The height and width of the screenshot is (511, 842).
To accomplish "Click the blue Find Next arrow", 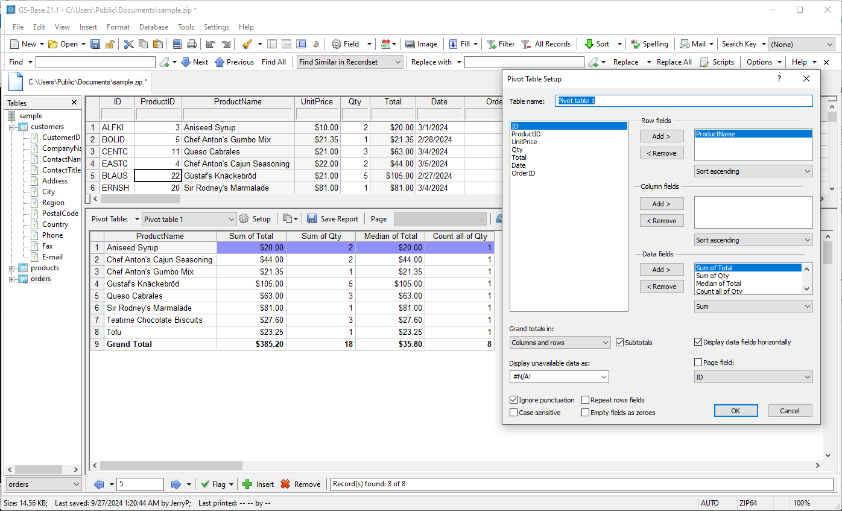I will pyautogui.click(x=186, y=62).
